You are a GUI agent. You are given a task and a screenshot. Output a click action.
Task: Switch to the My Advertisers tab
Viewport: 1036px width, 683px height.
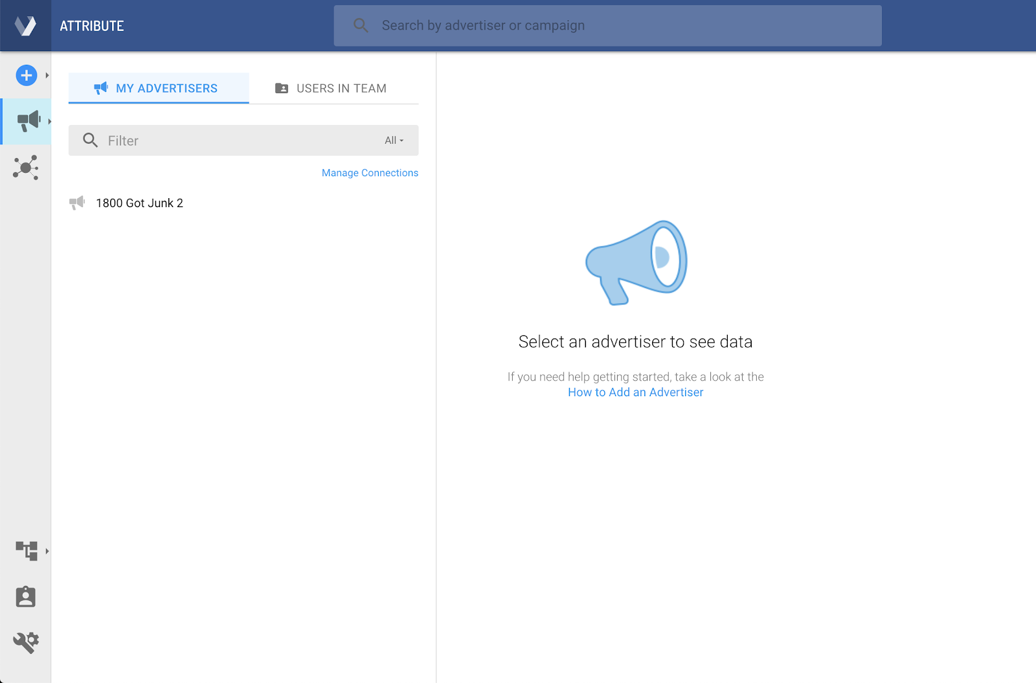pos(158,88)
